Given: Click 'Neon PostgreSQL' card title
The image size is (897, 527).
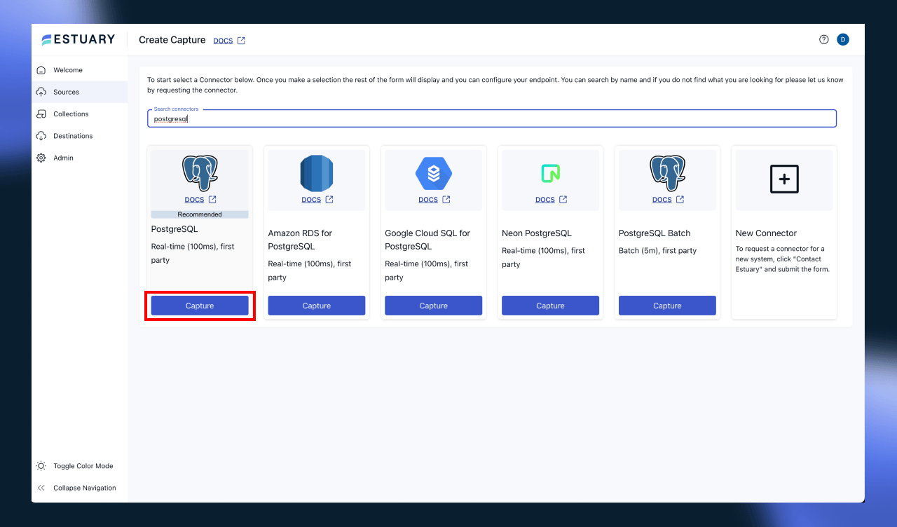Looking at the screenshot, I should 537,233.
